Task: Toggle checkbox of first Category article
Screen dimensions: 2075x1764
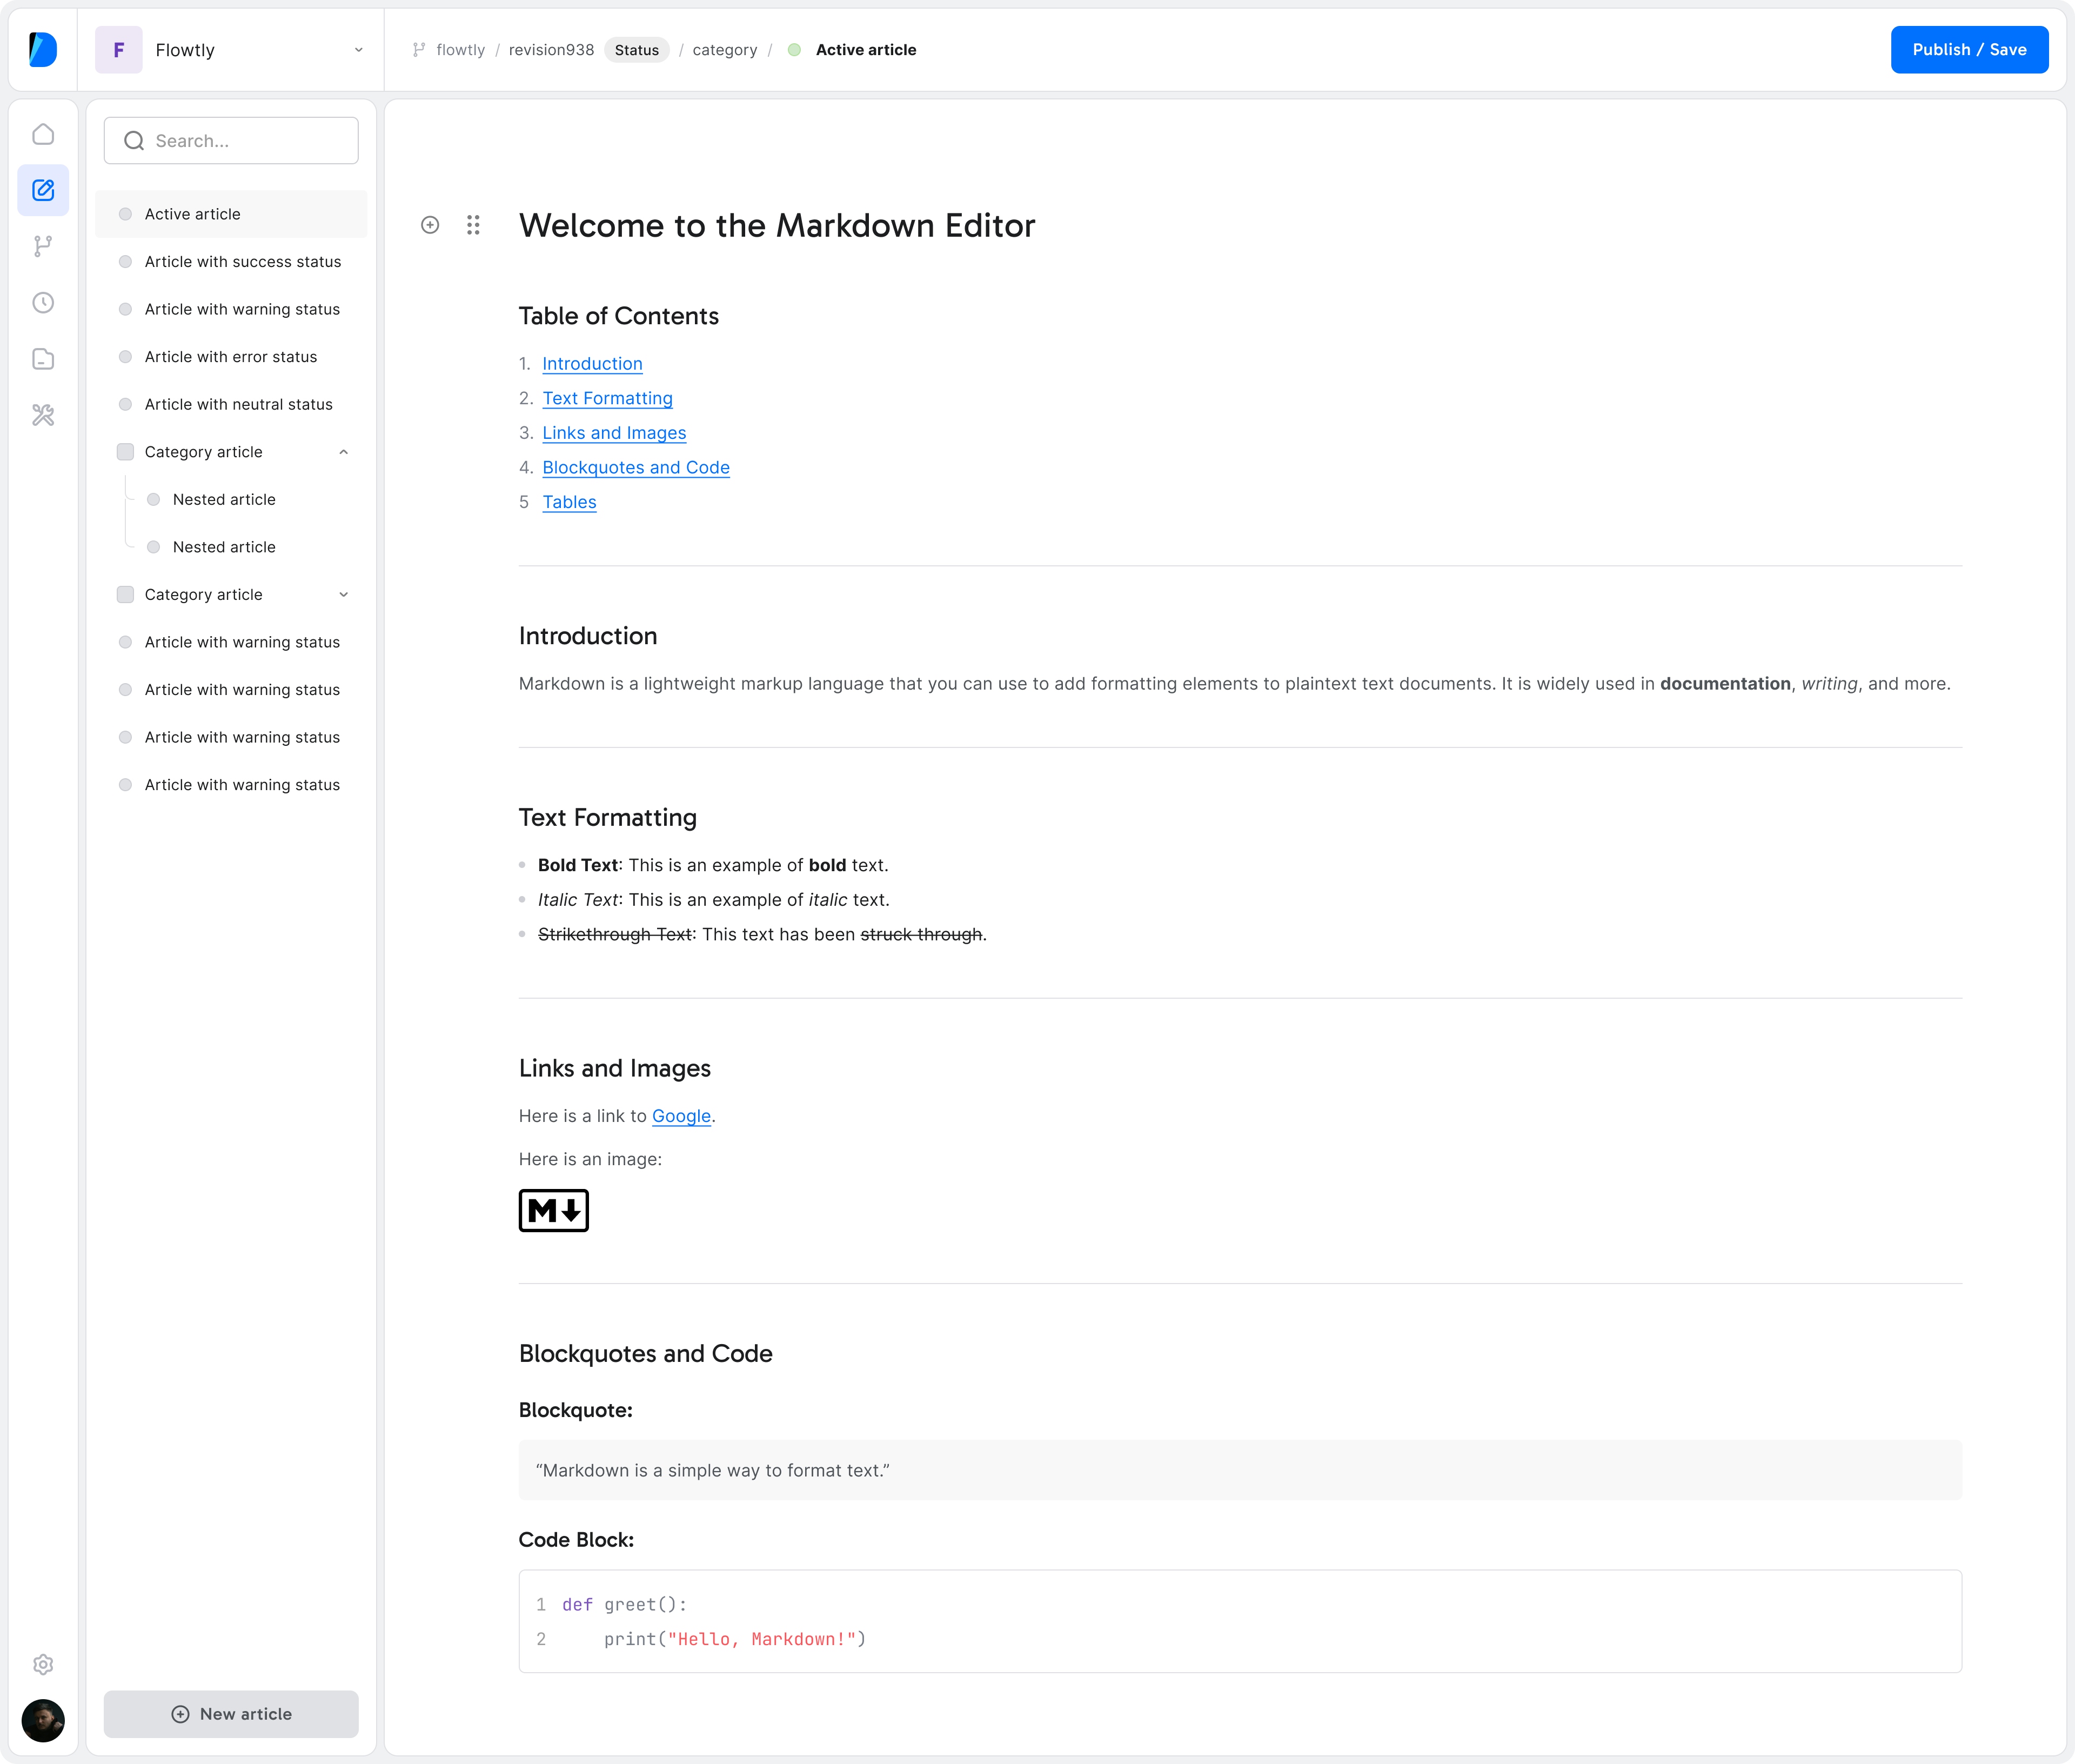Action: (x=125, y=452)
